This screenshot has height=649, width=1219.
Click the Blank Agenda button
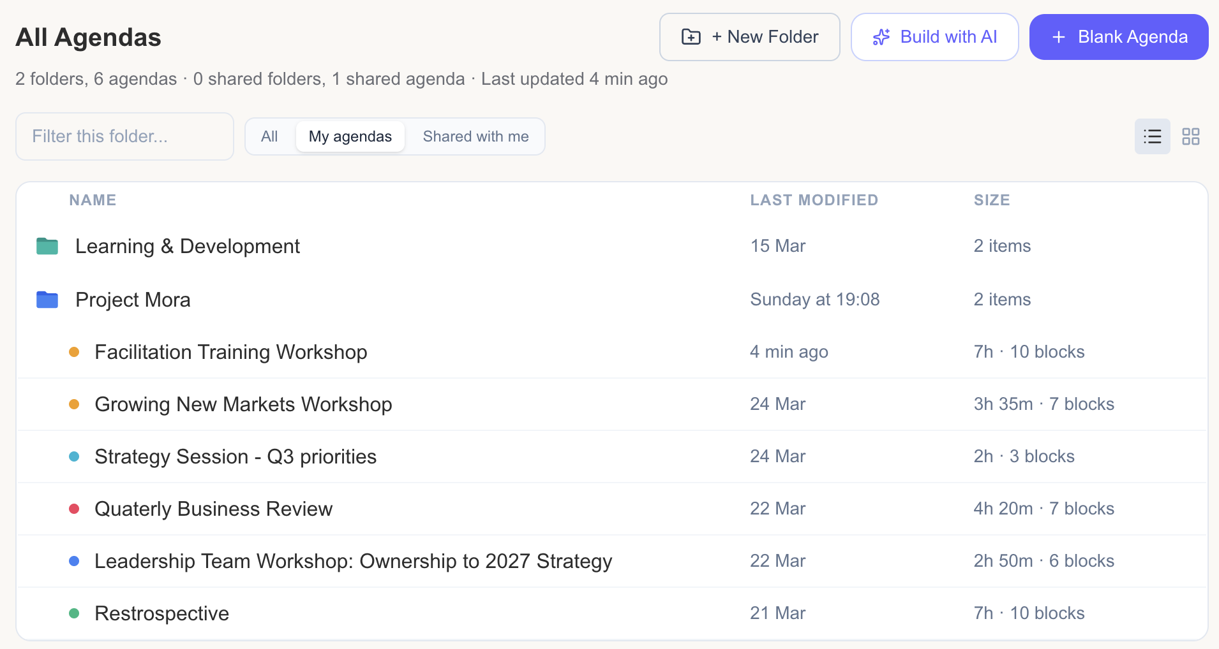point(1119,37)
